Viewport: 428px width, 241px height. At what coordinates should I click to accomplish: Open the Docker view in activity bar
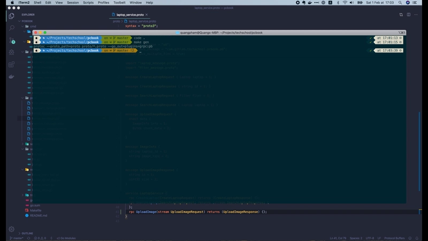click(x=11, y=77)
